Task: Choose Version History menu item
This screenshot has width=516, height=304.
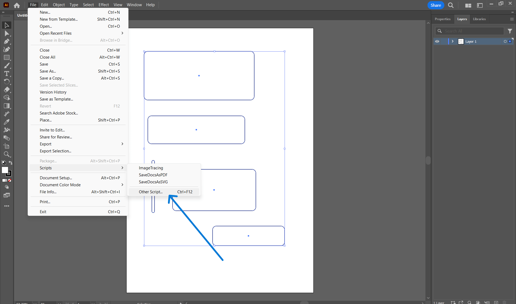Action: (78, 92)
